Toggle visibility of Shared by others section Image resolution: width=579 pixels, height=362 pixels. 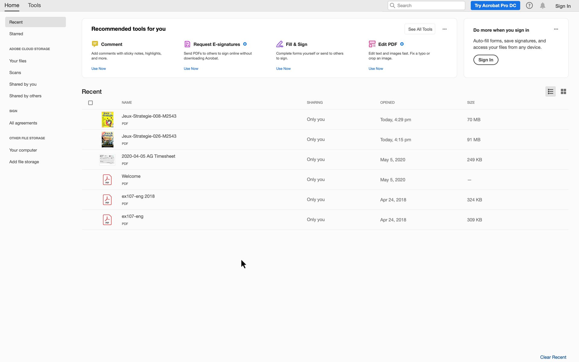click(25, 96)
